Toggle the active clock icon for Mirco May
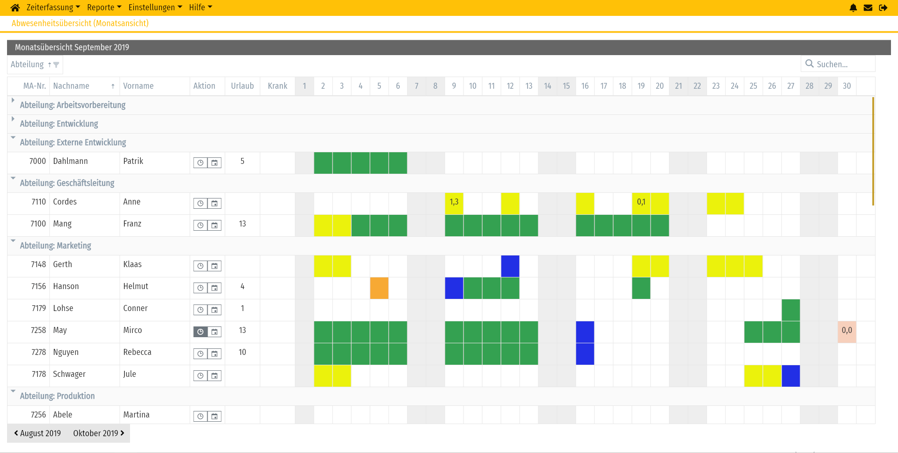 [201, 332]
